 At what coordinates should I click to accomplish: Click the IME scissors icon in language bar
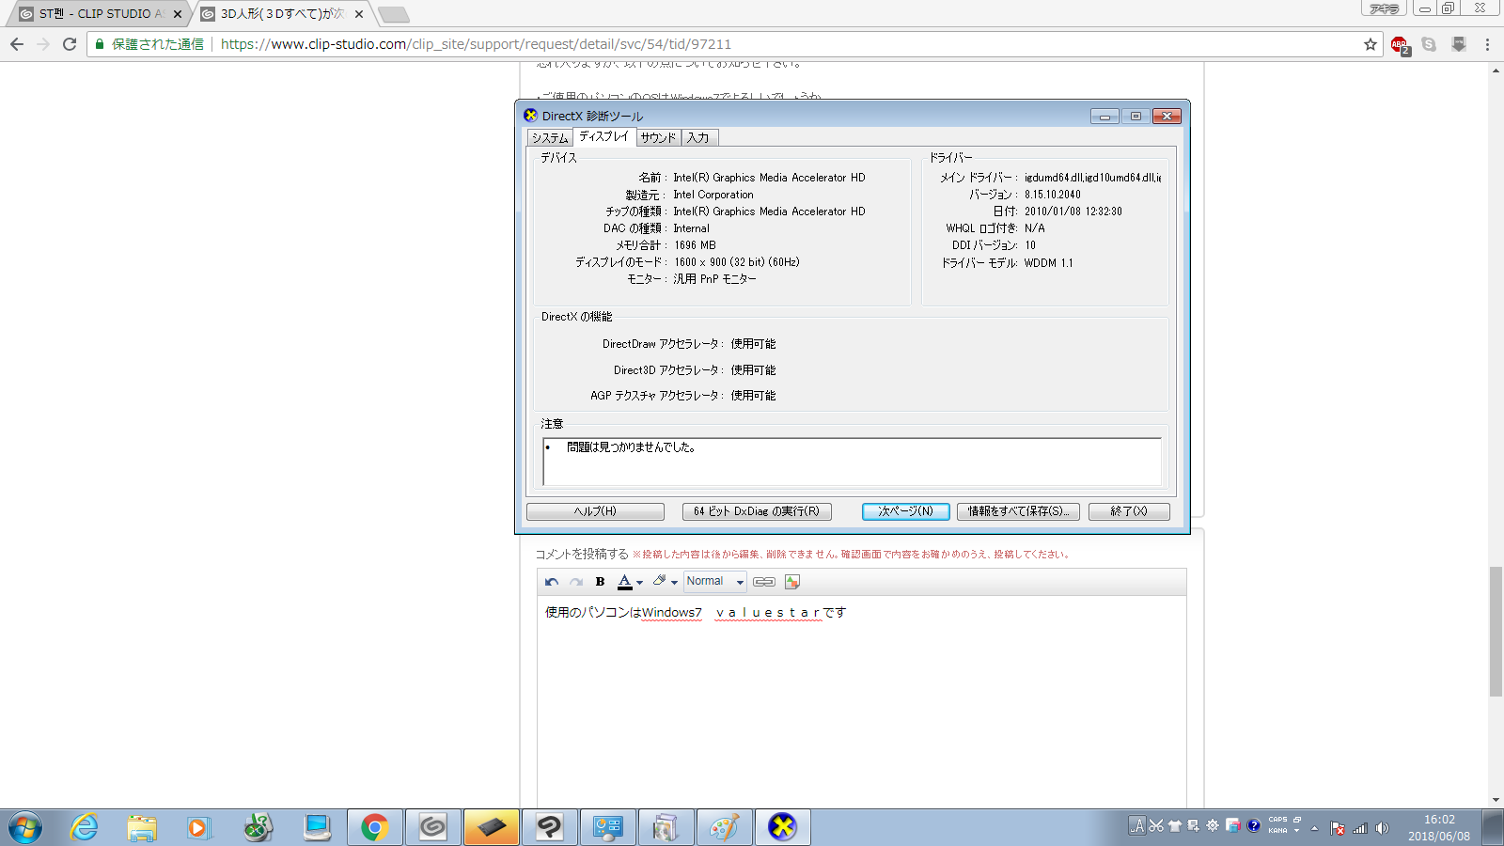pyautogui.click(x=1157, y=826)
